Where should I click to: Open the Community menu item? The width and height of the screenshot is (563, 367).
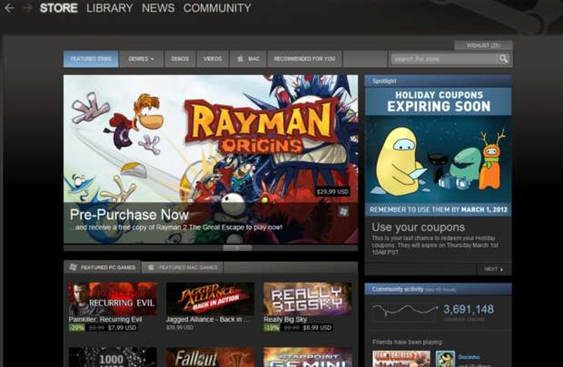coord(217,8)
